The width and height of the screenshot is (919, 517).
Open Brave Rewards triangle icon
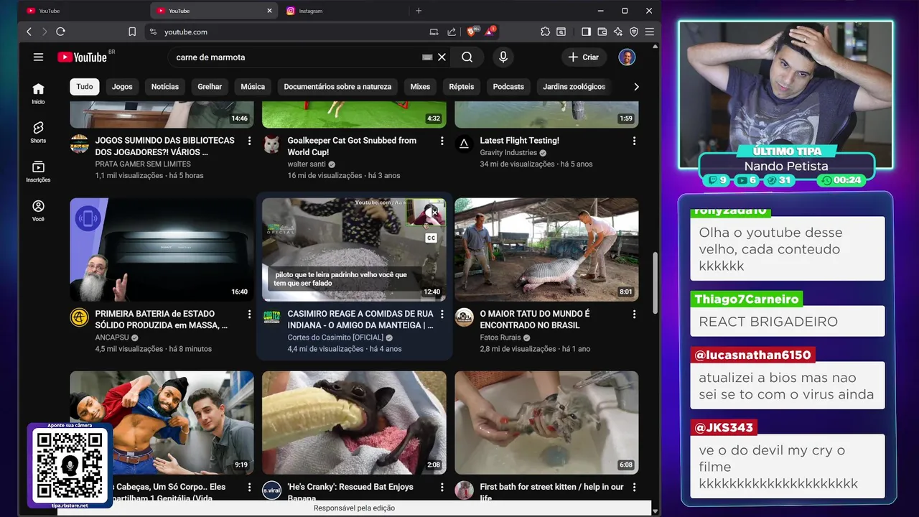(490, 31)
